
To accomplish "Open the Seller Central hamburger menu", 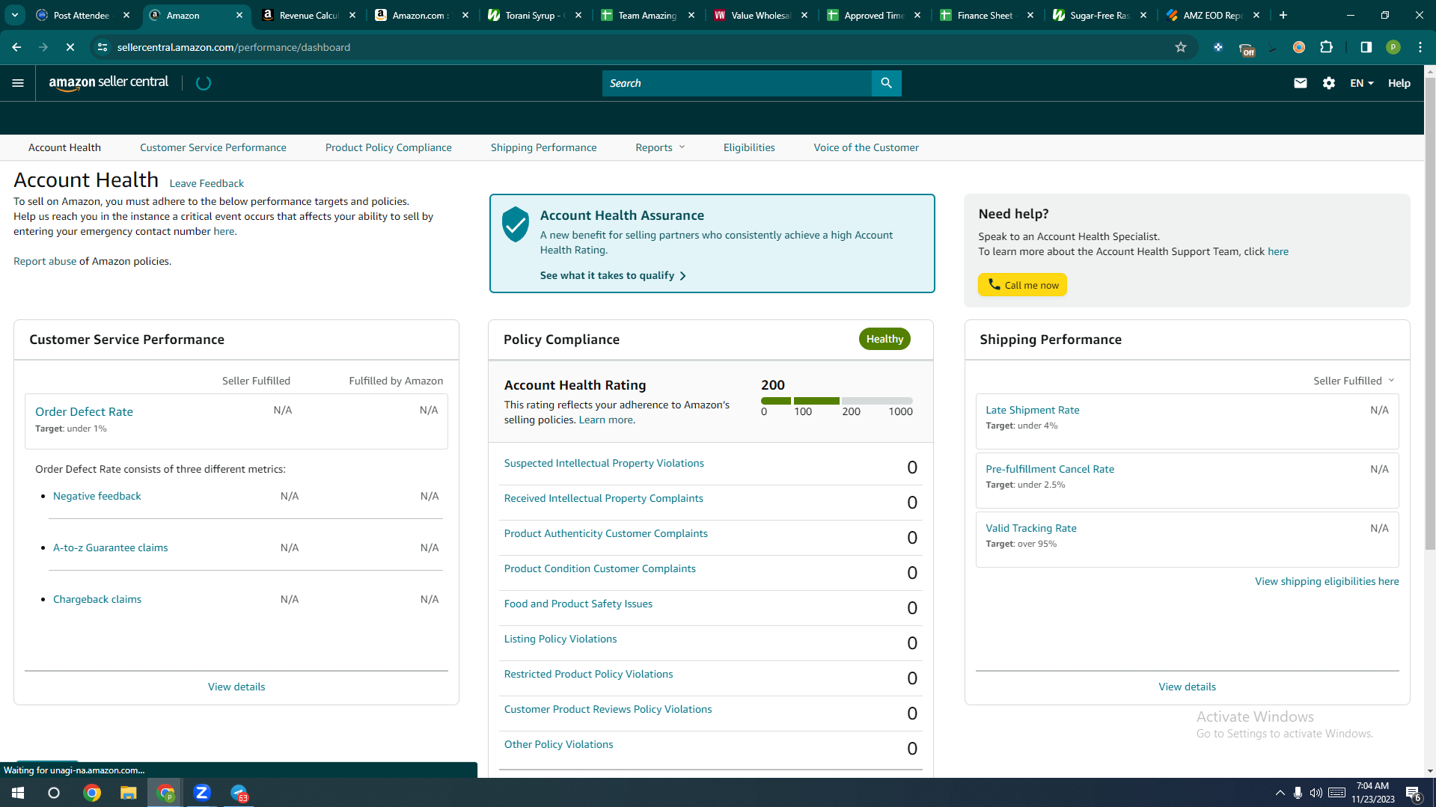I will click(18, 83).
